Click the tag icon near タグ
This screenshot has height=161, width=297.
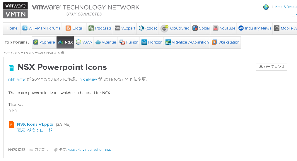(x=56, y=150)
